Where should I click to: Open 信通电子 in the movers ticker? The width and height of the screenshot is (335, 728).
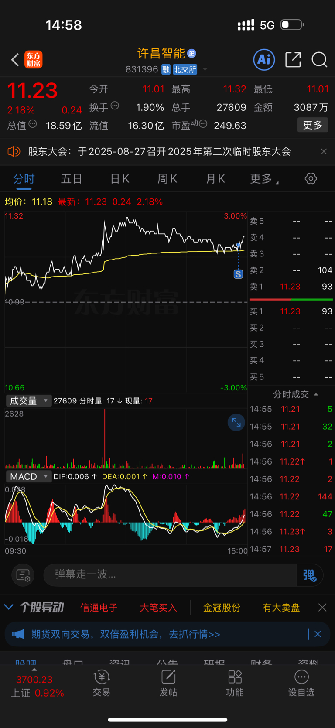pyautogui.click(x=99, y=607)
